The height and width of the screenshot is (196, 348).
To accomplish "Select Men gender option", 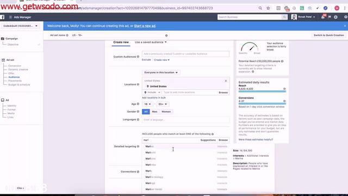I will 154,112.
